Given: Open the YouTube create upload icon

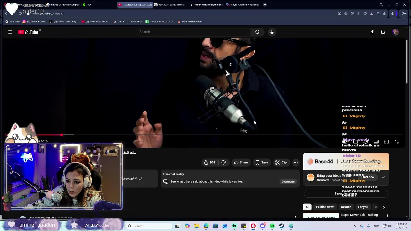Looking at the screenshot, I should click(372, 32).
